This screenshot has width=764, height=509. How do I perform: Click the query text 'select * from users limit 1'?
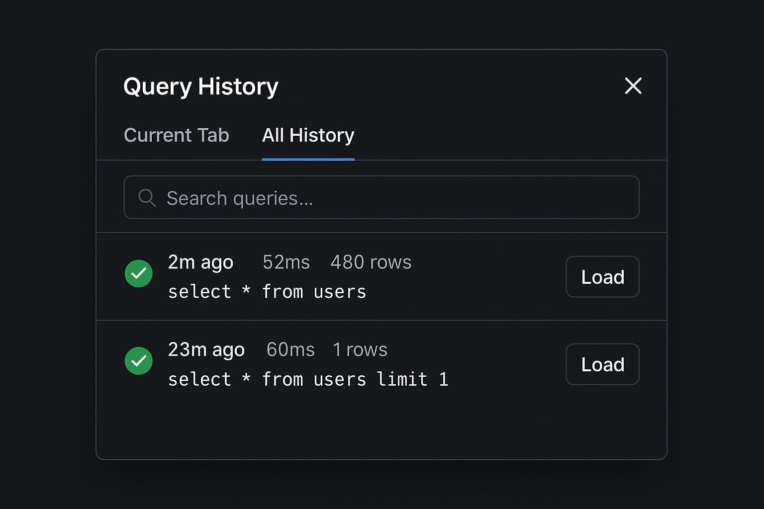[x=308, y=379]
